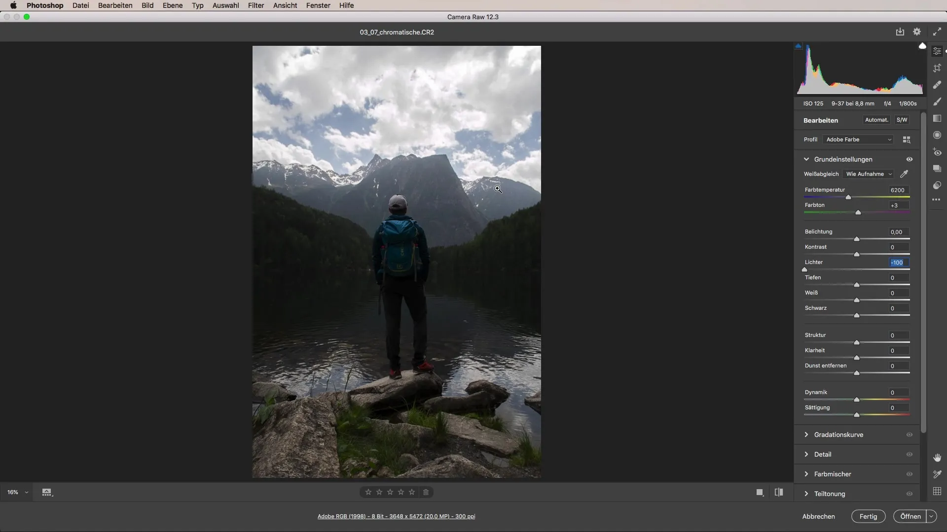Toggle Gradationskurve visibility eye
Screen dimensions: 947x532
point(910,435)
